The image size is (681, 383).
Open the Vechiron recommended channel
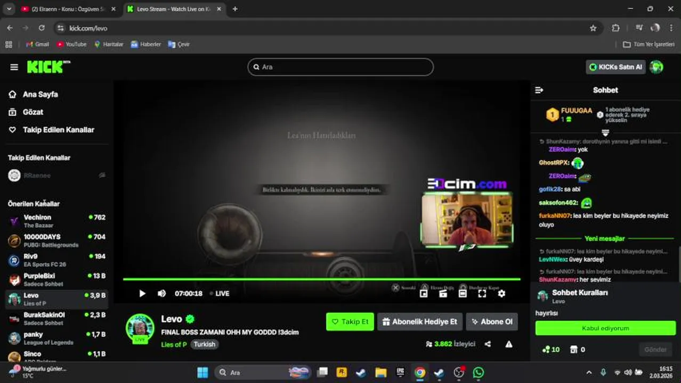(56, 221)
